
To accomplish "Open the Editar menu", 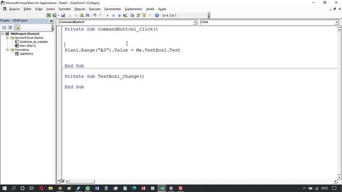I will pyautogui.click(x=27, y=9).
